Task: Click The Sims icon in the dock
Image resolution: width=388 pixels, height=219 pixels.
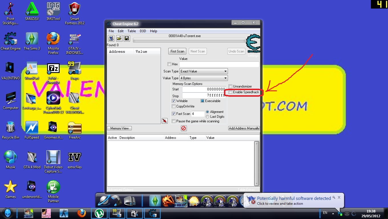Action: click(x=155, y=201)
